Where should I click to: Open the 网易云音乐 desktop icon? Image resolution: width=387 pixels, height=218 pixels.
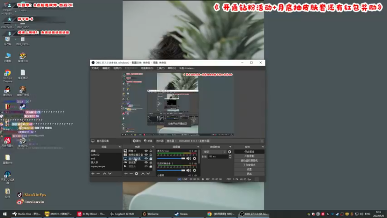(x=7, y=142)
